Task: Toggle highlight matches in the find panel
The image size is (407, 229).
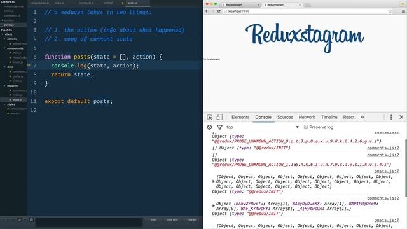Action: click(31, 220)
